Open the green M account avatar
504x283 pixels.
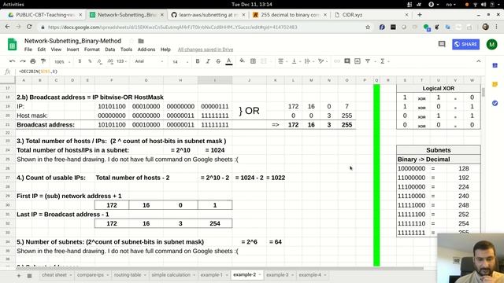pos(491,44)
